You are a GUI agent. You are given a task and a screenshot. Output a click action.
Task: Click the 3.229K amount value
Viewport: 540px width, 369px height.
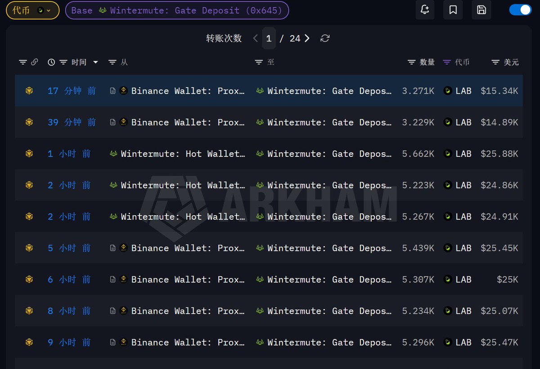click(418, 122)
